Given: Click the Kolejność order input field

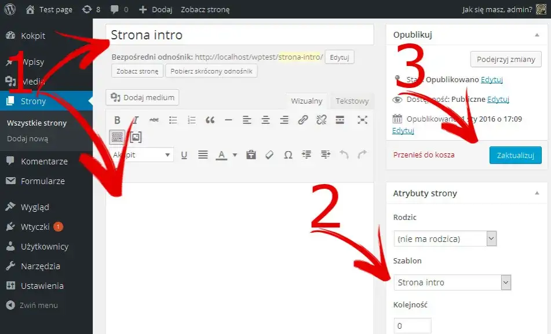Looking at the screenshot, I should 412,325.
